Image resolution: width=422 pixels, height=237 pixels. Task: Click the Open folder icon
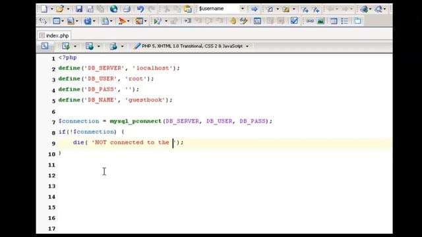pyautogui.click(x=60, y=9)
